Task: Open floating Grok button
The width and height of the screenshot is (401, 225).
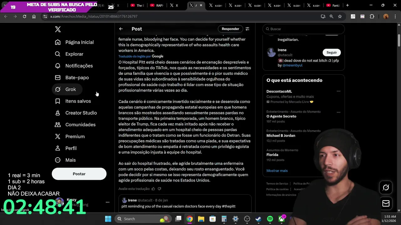Action: tap(386, 187)
